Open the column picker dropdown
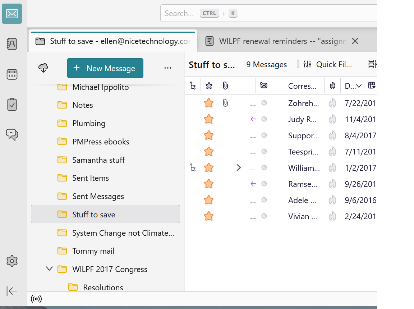Image resolution: width=414 pixels, height=309 pixels. [x=372, y=86]
